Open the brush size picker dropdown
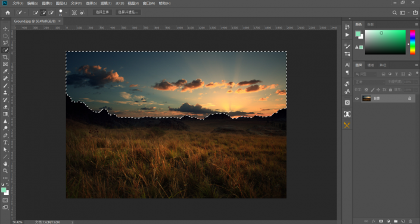420x224 pixels. tap(66, 13)
